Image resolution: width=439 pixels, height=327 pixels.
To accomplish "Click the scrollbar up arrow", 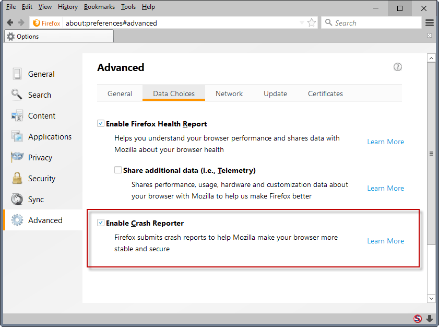I will pos(431,59).
